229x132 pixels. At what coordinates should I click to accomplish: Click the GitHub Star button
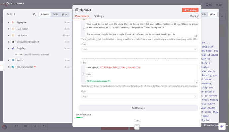pos(209,5)
